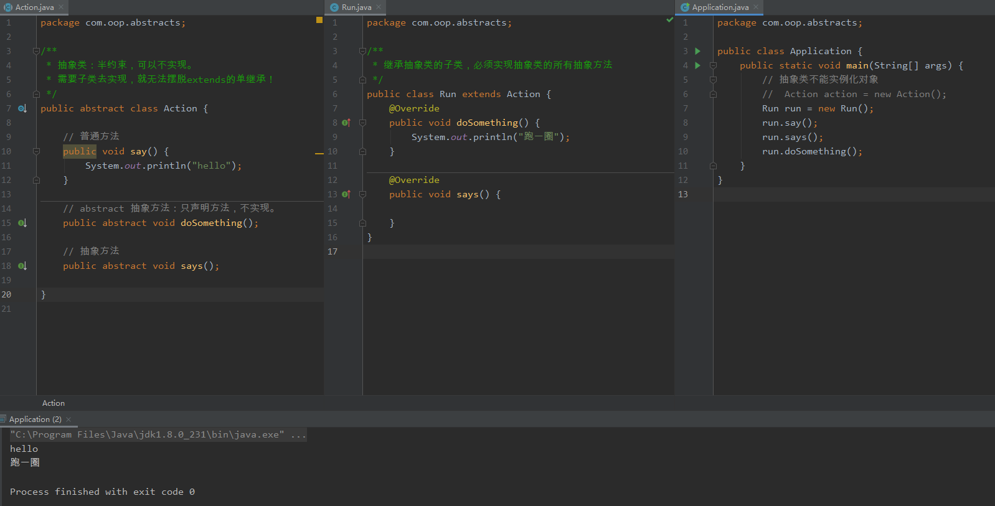Click 'Run run = new Run();' statement

pyautogui.click(x=818, y=108)
